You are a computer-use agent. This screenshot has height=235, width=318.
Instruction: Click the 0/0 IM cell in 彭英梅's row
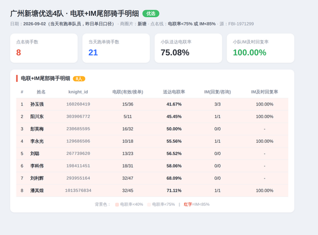218,129
